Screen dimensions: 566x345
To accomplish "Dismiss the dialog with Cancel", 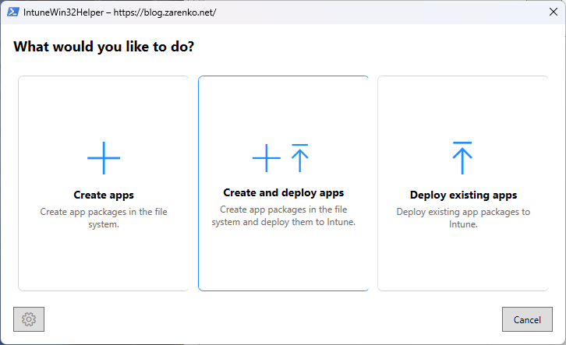I will click(x=527, y=319).
